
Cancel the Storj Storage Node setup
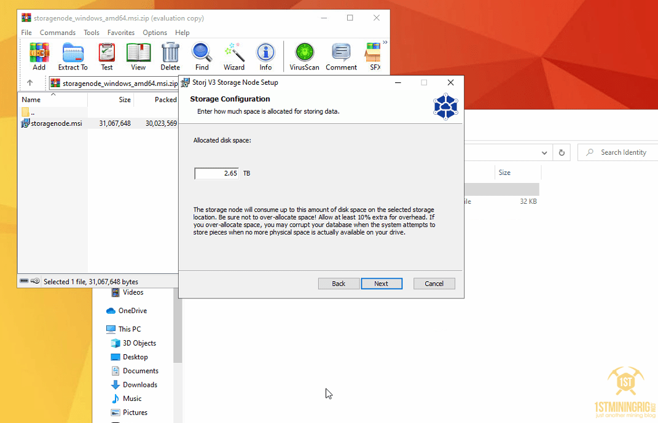(x=434, y=284)
